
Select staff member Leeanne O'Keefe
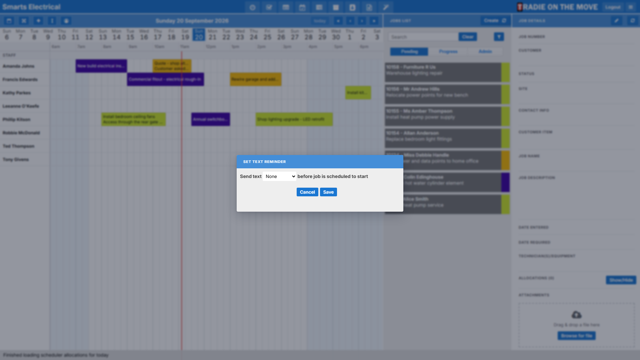(21, 106)
